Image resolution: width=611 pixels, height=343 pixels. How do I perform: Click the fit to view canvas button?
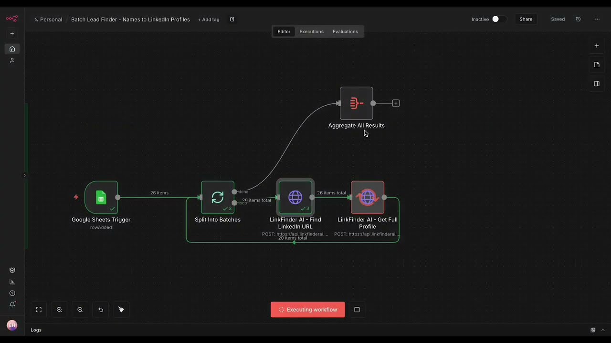click(39, 310)
